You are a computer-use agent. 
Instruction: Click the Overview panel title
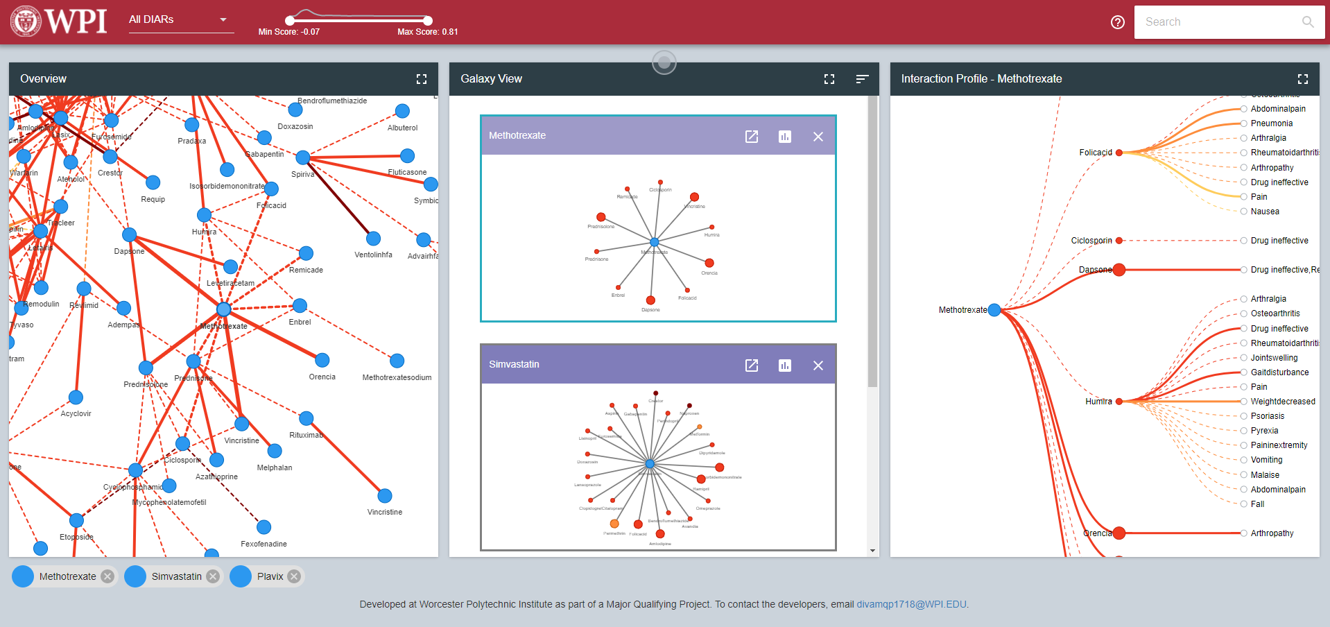tap(43, 79)
